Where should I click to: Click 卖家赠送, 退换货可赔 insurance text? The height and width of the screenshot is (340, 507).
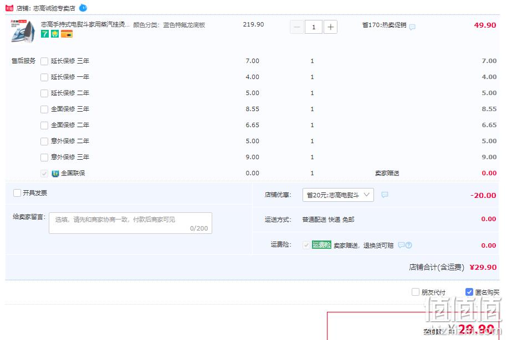363,245
